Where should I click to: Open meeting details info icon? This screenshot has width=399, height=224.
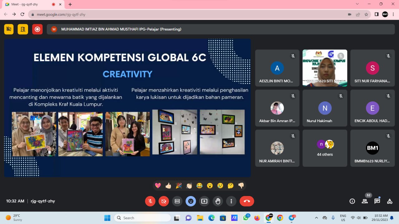(352, 201)
